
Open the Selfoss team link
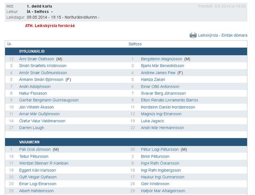[135, 44]
